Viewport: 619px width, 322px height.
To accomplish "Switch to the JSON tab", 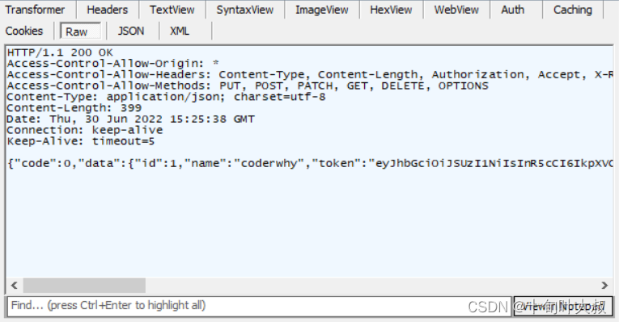I will 131,31.
